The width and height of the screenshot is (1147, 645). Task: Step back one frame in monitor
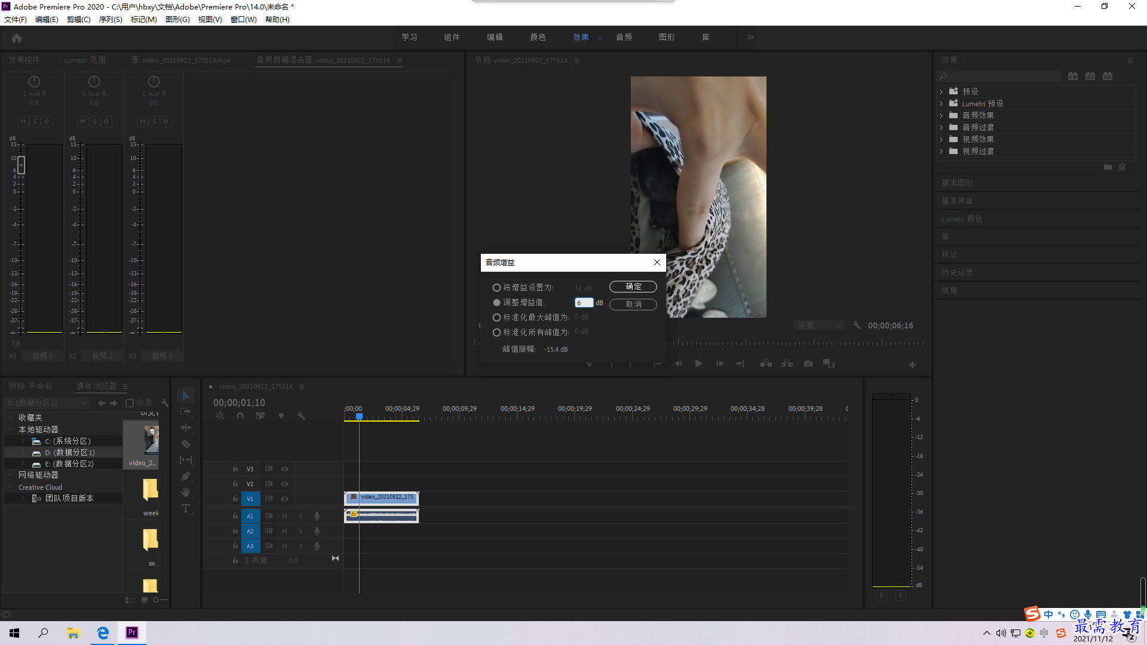(x=678, y=364)
